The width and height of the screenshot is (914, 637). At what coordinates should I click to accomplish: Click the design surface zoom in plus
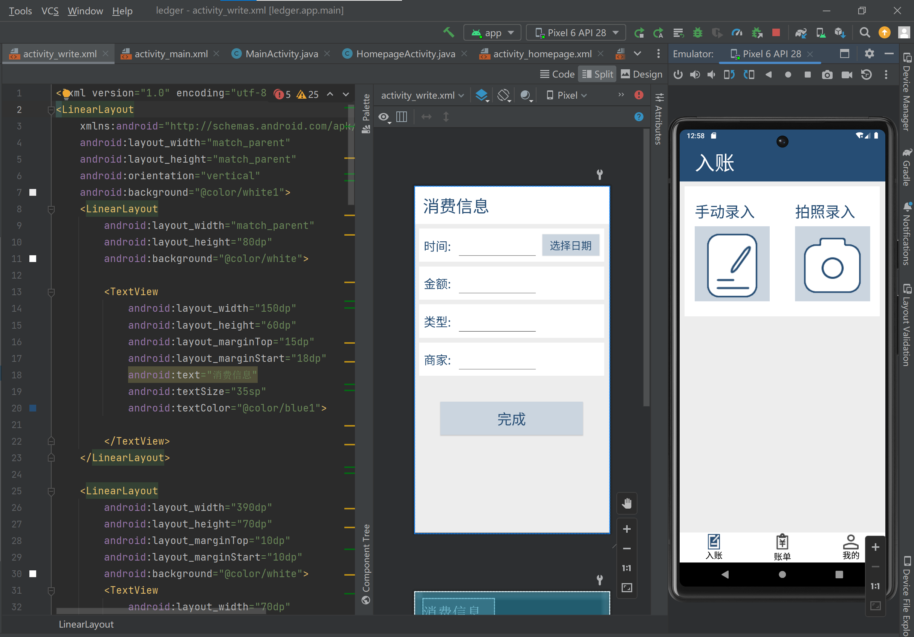[627, 529]
